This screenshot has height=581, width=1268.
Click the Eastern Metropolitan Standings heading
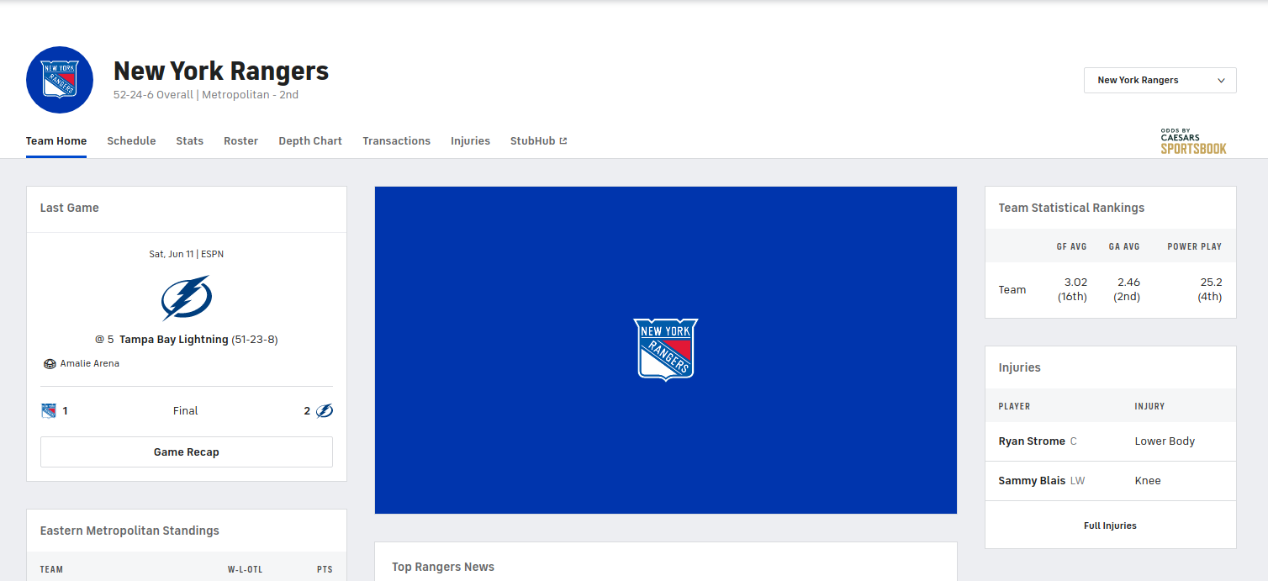click(x=129, y=531)
